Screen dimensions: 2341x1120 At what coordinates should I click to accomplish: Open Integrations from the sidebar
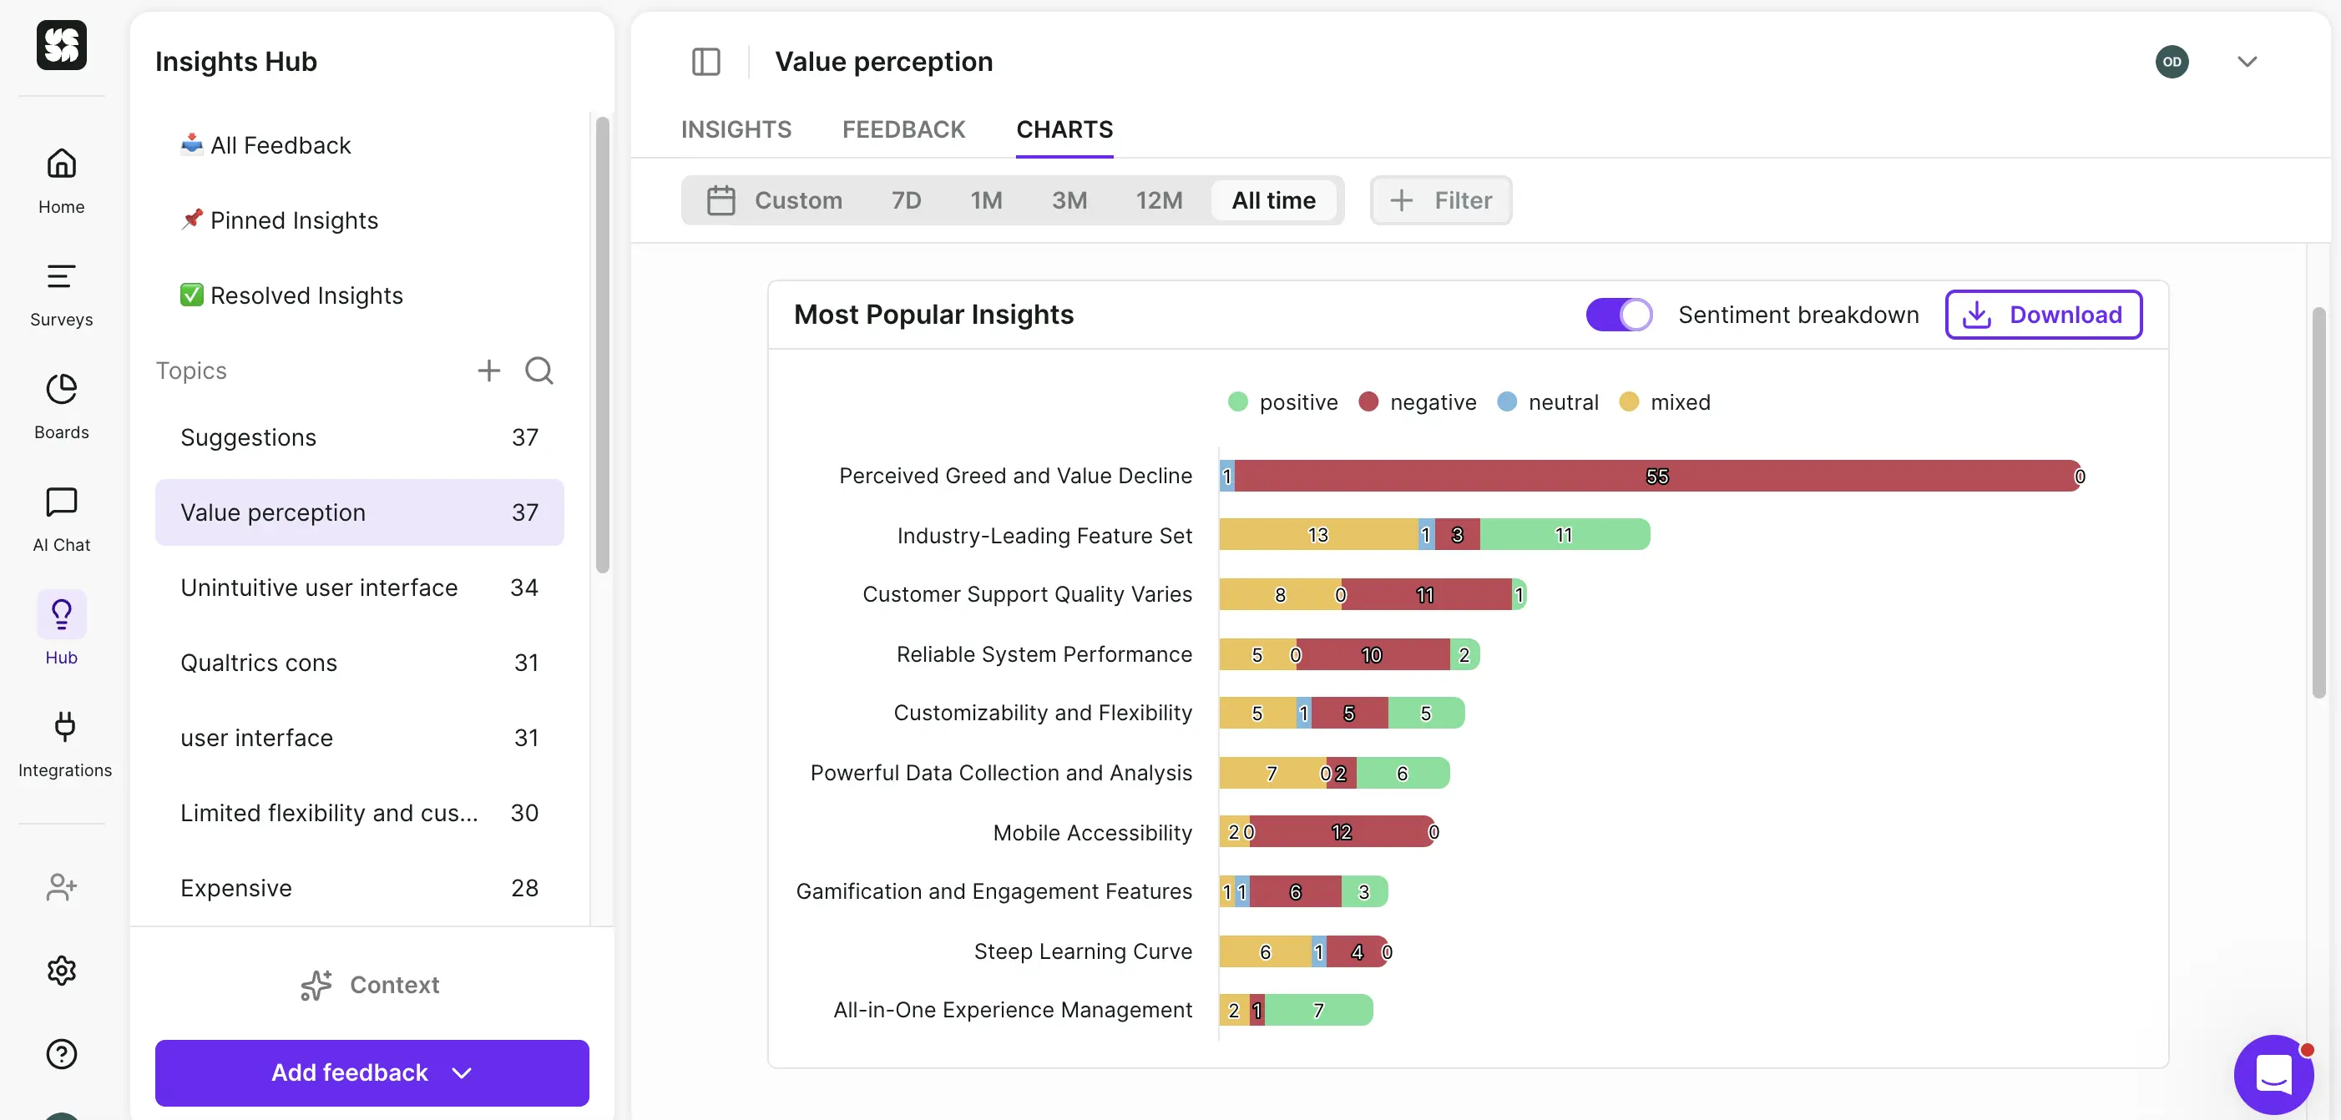63,742
